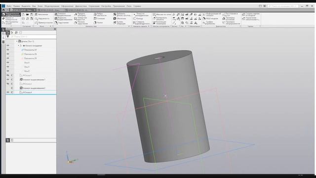Open the Выделить menu
Image resolution: width=316 pixels, height=178 pixels.
26,6
